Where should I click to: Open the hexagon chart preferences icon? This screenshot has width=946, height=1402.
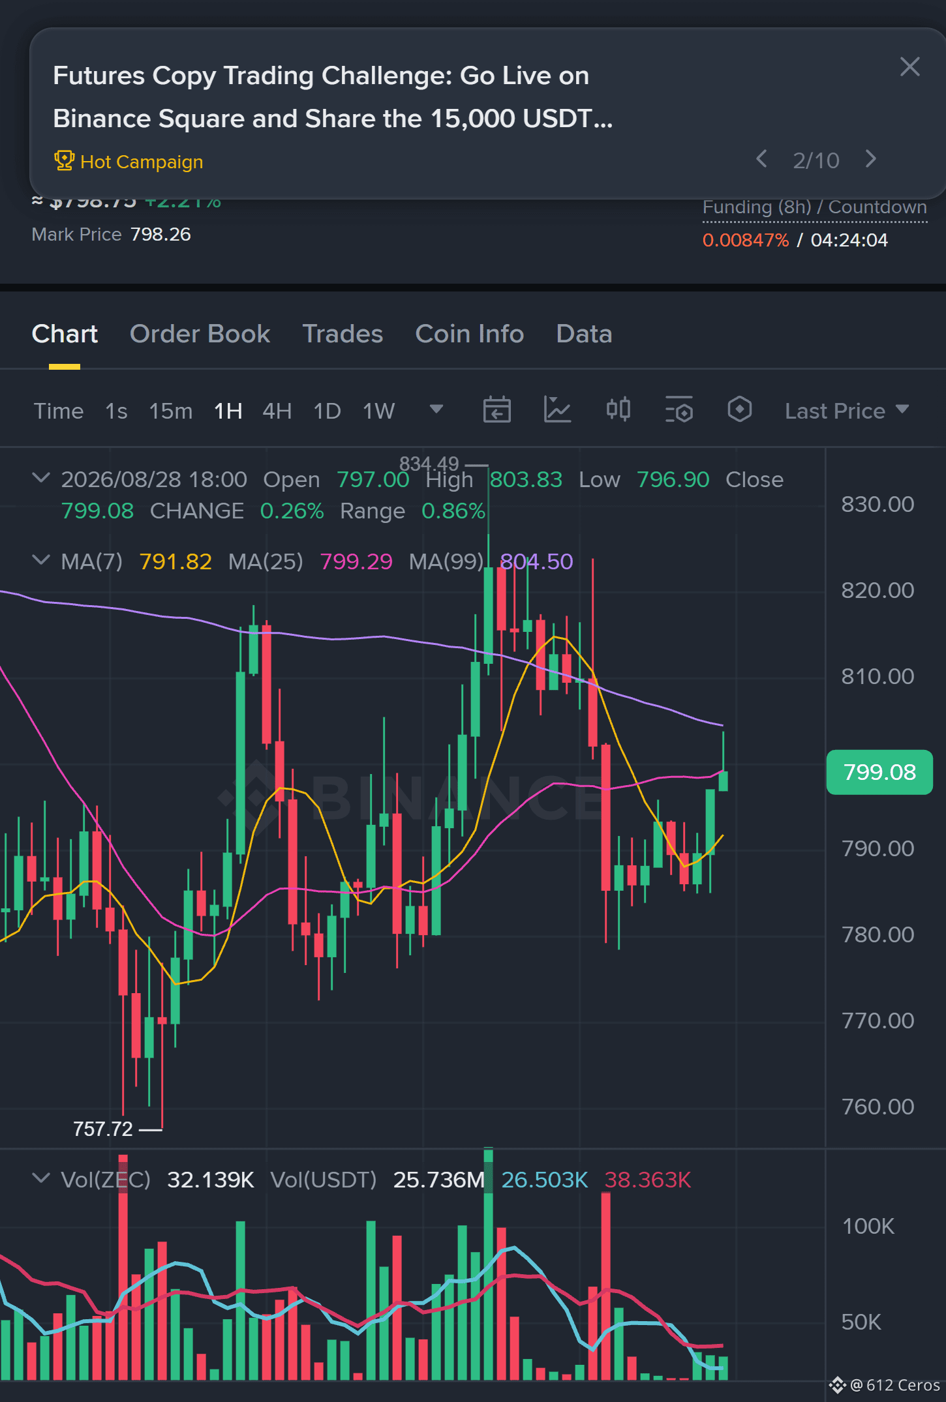740,410
